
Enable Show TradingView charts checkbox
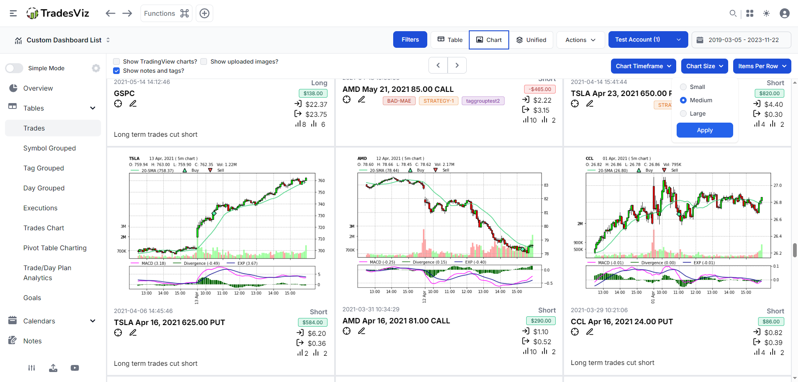click(116, 62)
